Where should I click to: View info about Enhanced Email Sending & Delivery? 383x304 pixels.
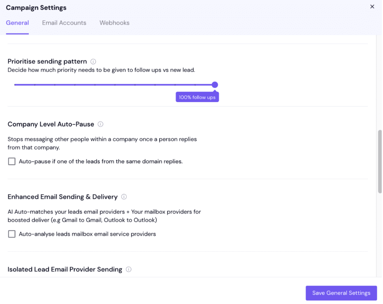click(124, 197)
